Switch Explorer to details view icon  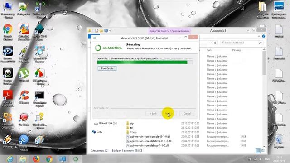point(258,151)
